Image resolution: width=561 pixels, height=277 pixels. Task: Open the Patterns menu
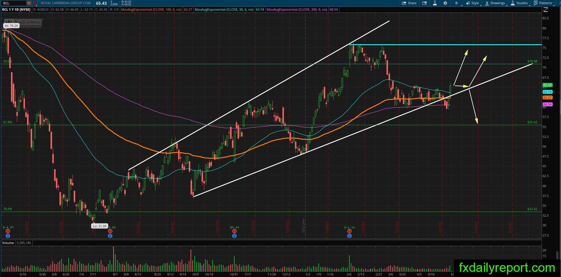[543, 3]
